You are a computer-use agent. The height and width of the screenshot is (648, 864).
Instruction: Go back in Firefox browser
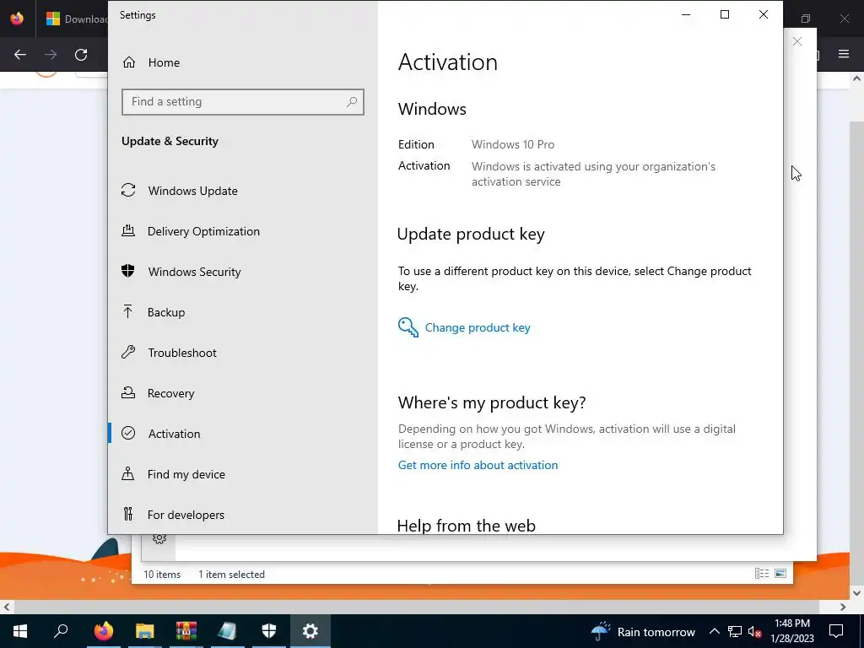coord(20,55)
